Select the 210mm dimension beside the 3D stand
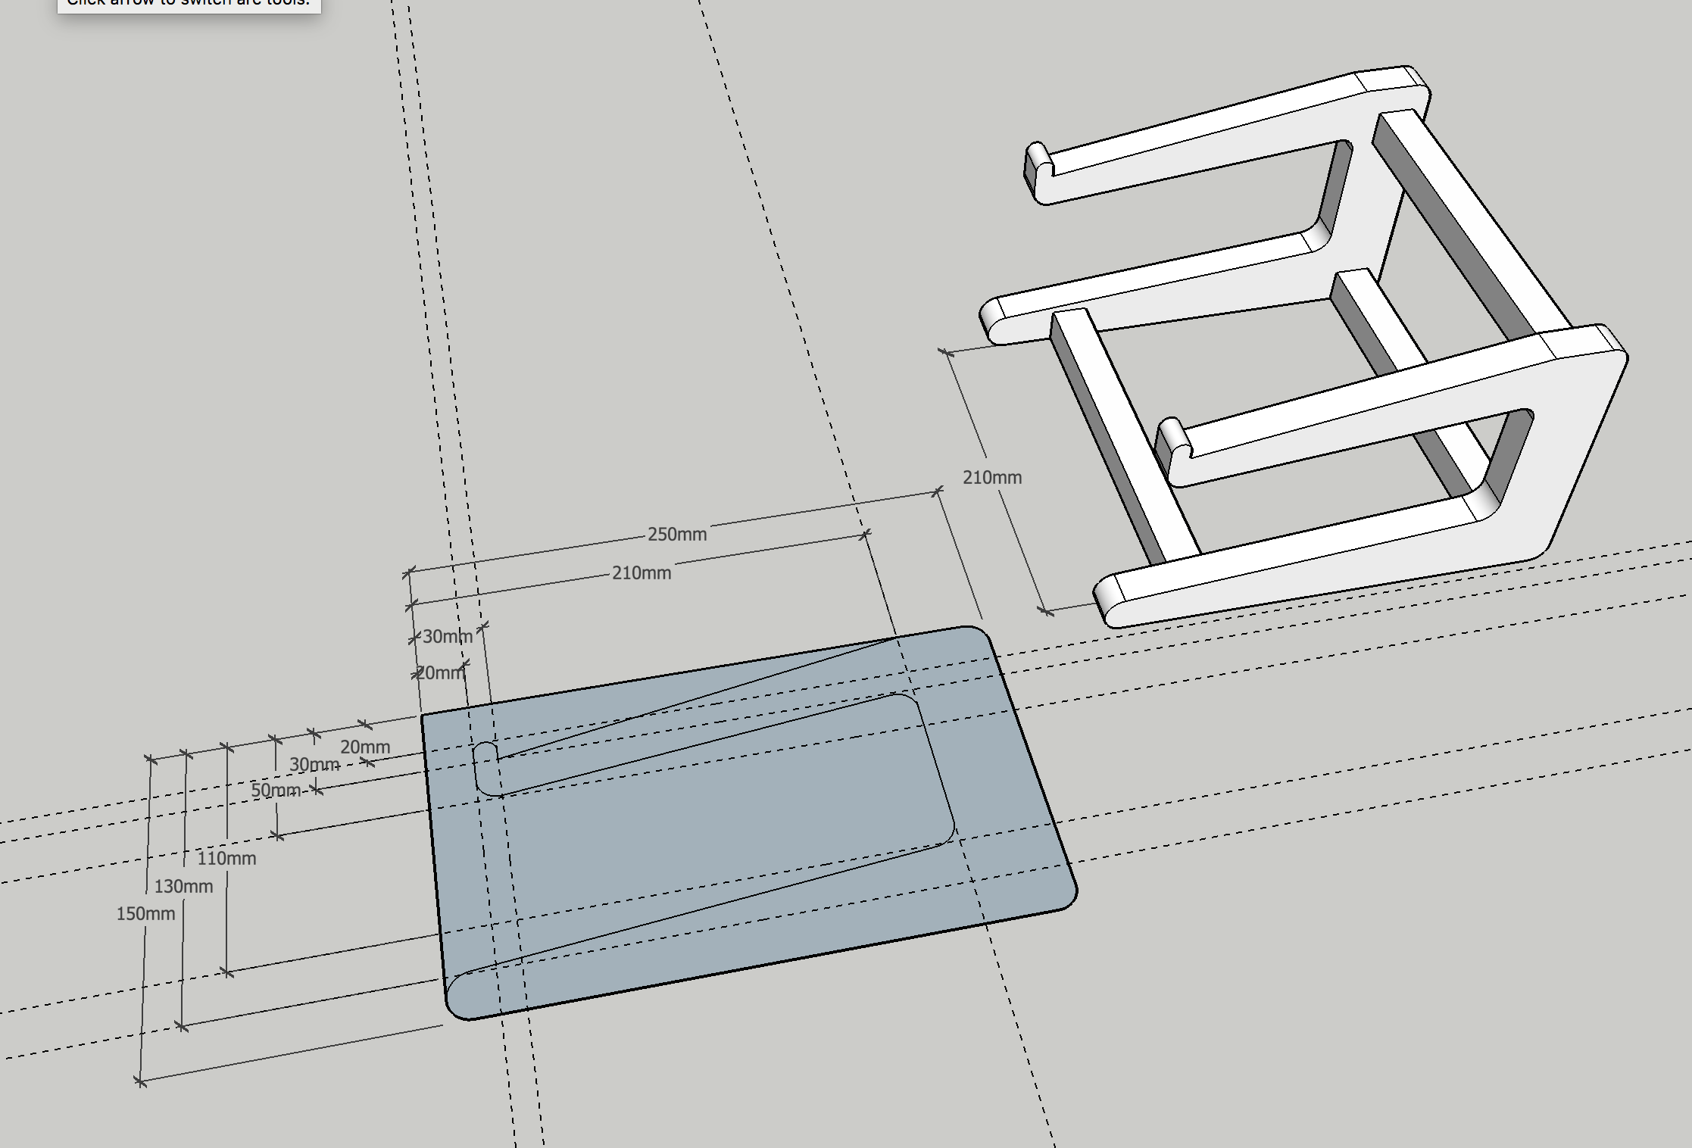This screenshot has height=1148, width=1692. tap(992, 478)
